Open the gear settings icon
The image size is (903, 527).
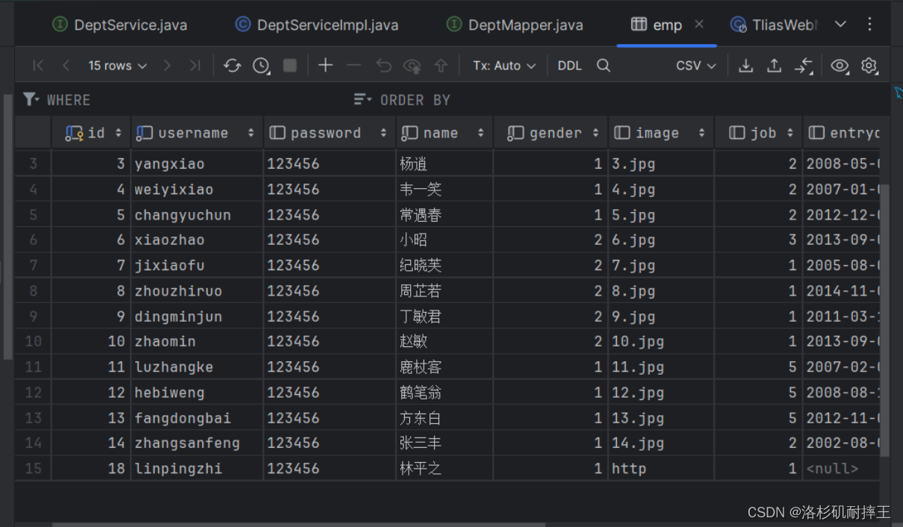[869, 66]
